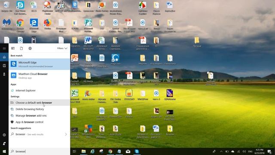Click the search box containing browser

tap(39, 151)
